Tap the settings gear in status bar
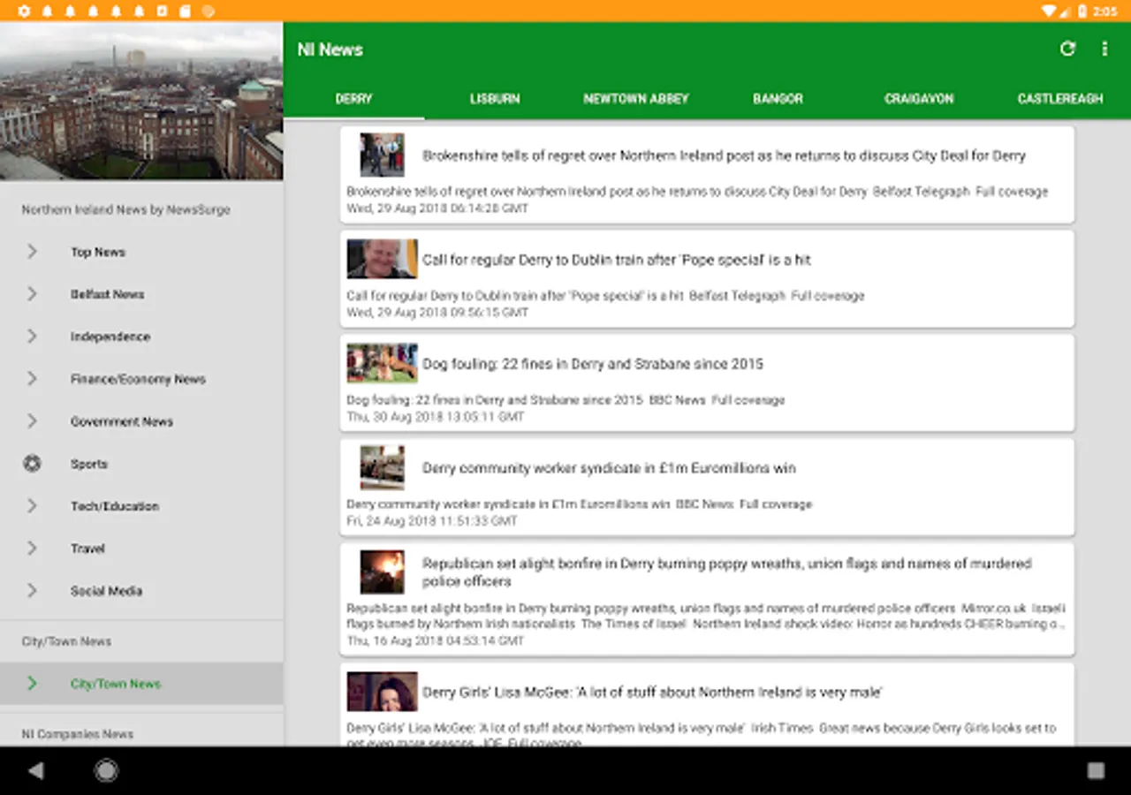 coord(24,11)
